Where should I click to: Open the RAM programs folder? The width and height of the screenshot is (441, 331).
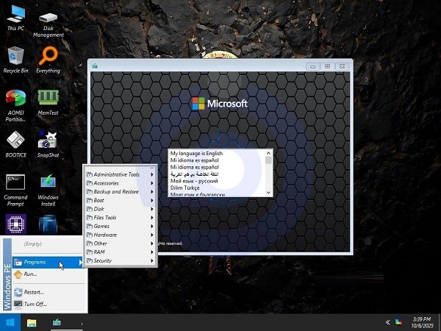point(121,252)
